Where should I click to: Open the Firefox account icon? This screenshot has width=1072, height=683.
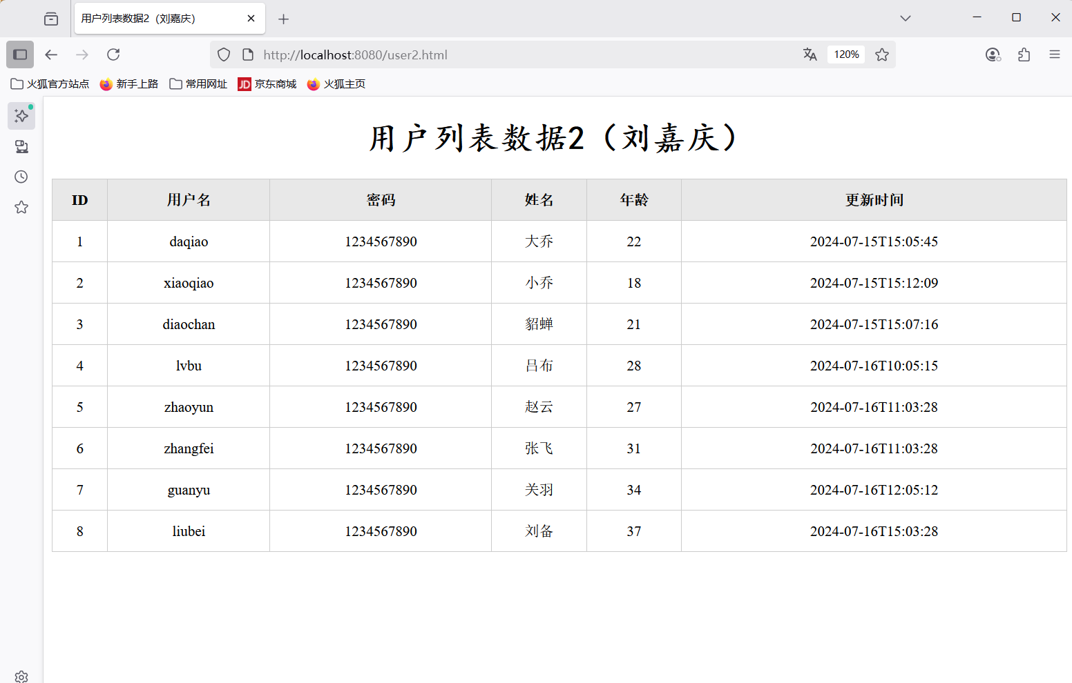point(993,55)
